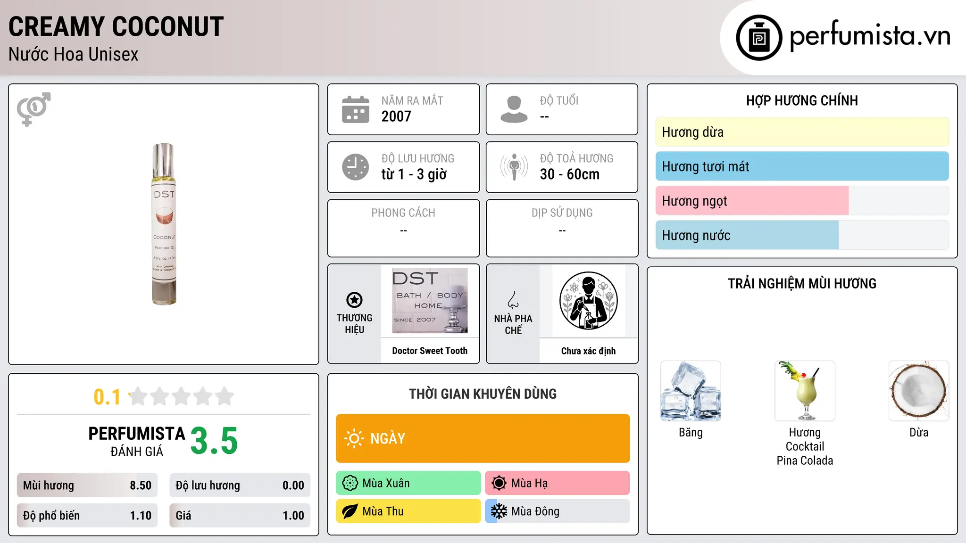Click the Hương tươi mát accord bar
Screen dimensions: 966x543
(x=802, y=166)
